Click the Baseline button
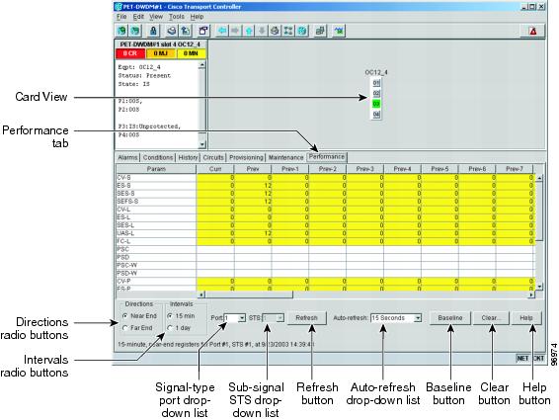 tap(450, 317)
